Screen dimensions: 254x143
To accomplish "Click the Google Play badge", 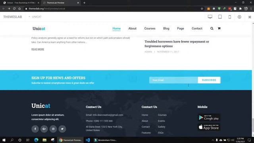I will click(x=209, y=118).
